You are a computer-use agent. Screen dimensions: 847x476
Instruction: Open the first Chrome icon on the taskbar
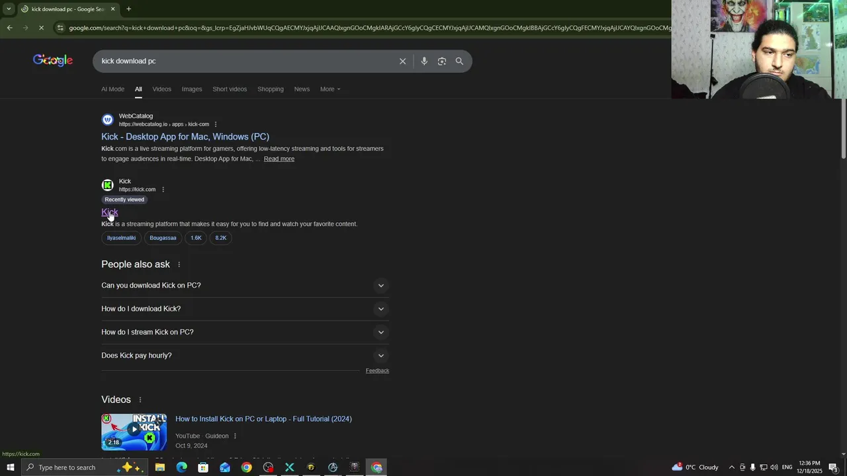[x=246, y=467]
